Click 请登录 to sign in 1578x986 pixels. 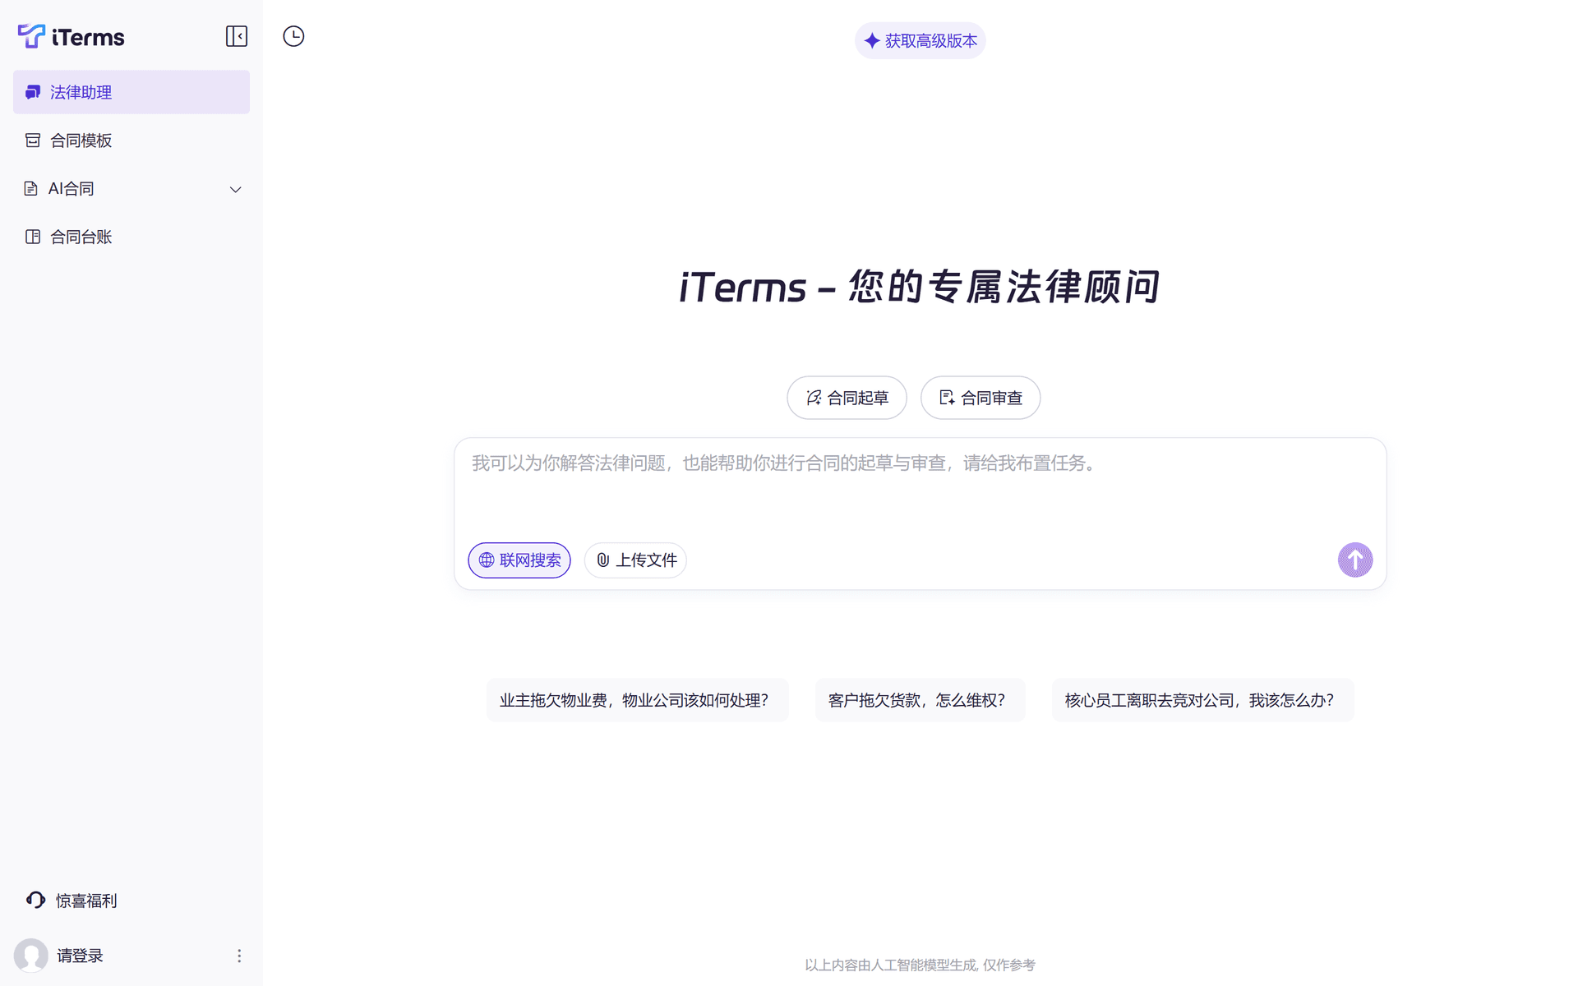[80, 956]
